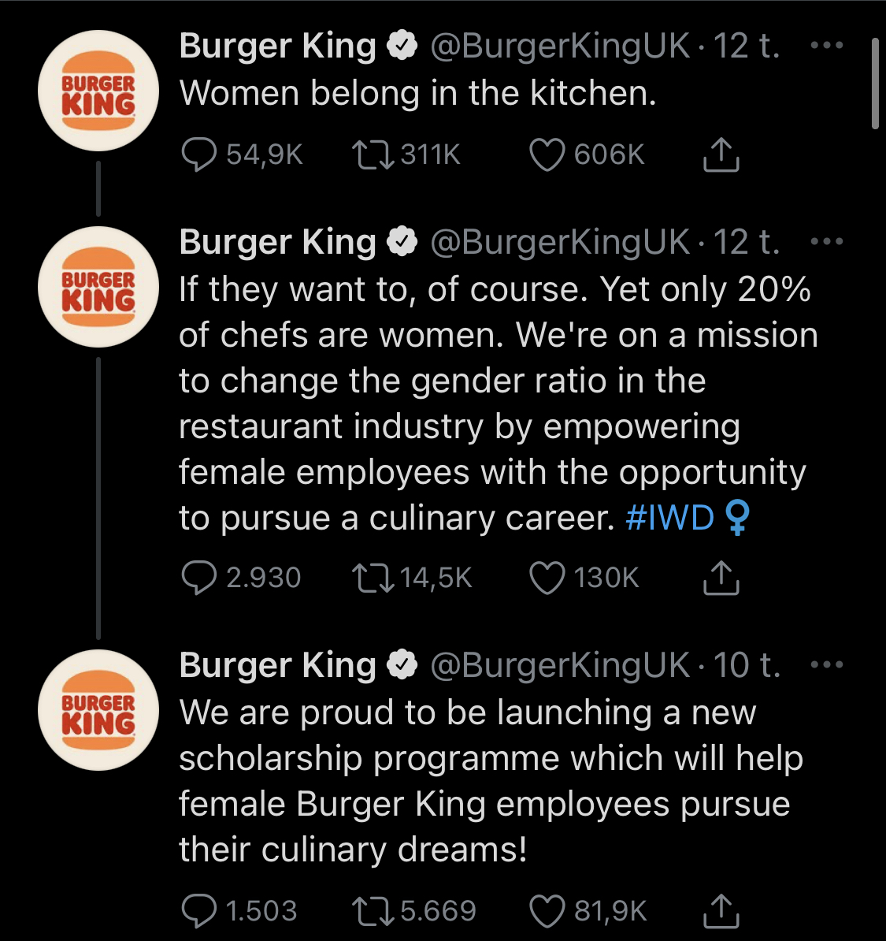Image resolution: width=886 pixels, height=941 pixels.
Task: Open more options for the scholarship tweet
Action: [x=826, y=665]
